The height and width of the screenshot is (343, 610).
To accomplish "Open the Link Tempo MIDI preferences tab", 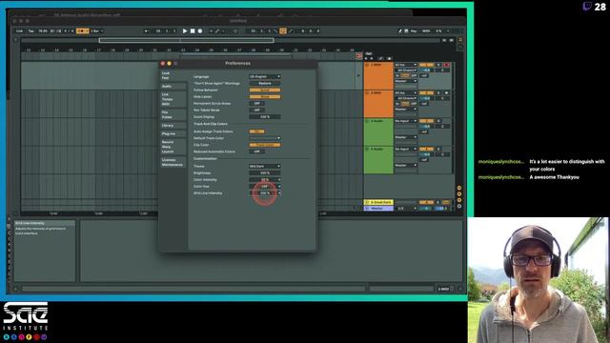I will pyautogui.click(x=173, y=99).
